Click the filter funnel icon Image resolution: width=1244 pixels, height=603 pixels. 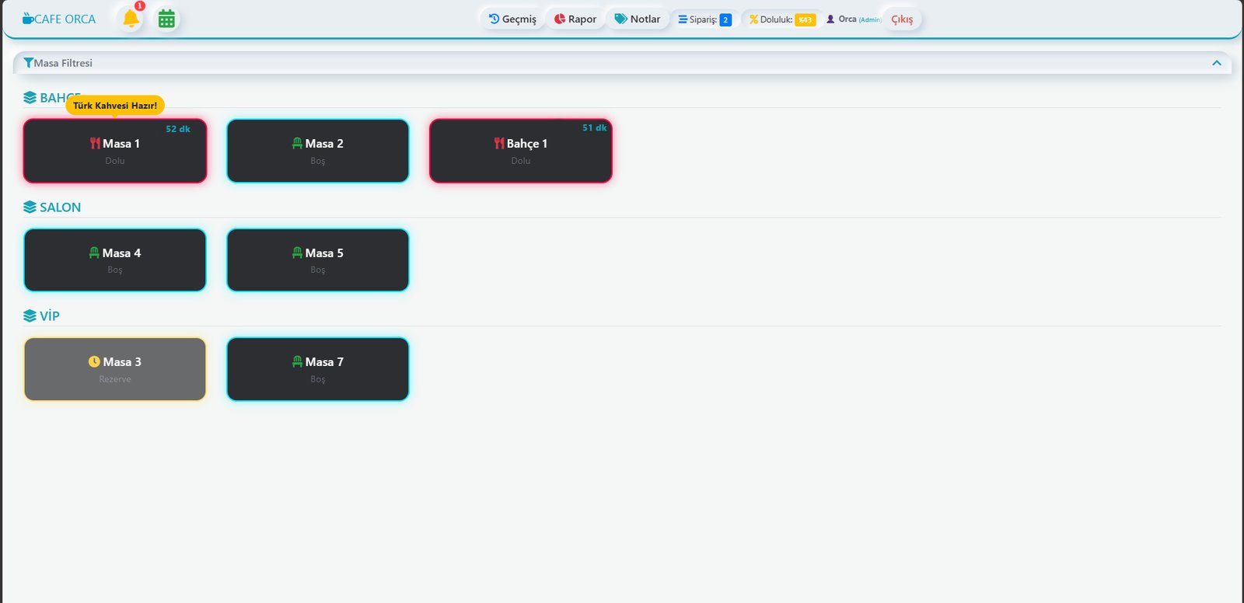(29, 63)
